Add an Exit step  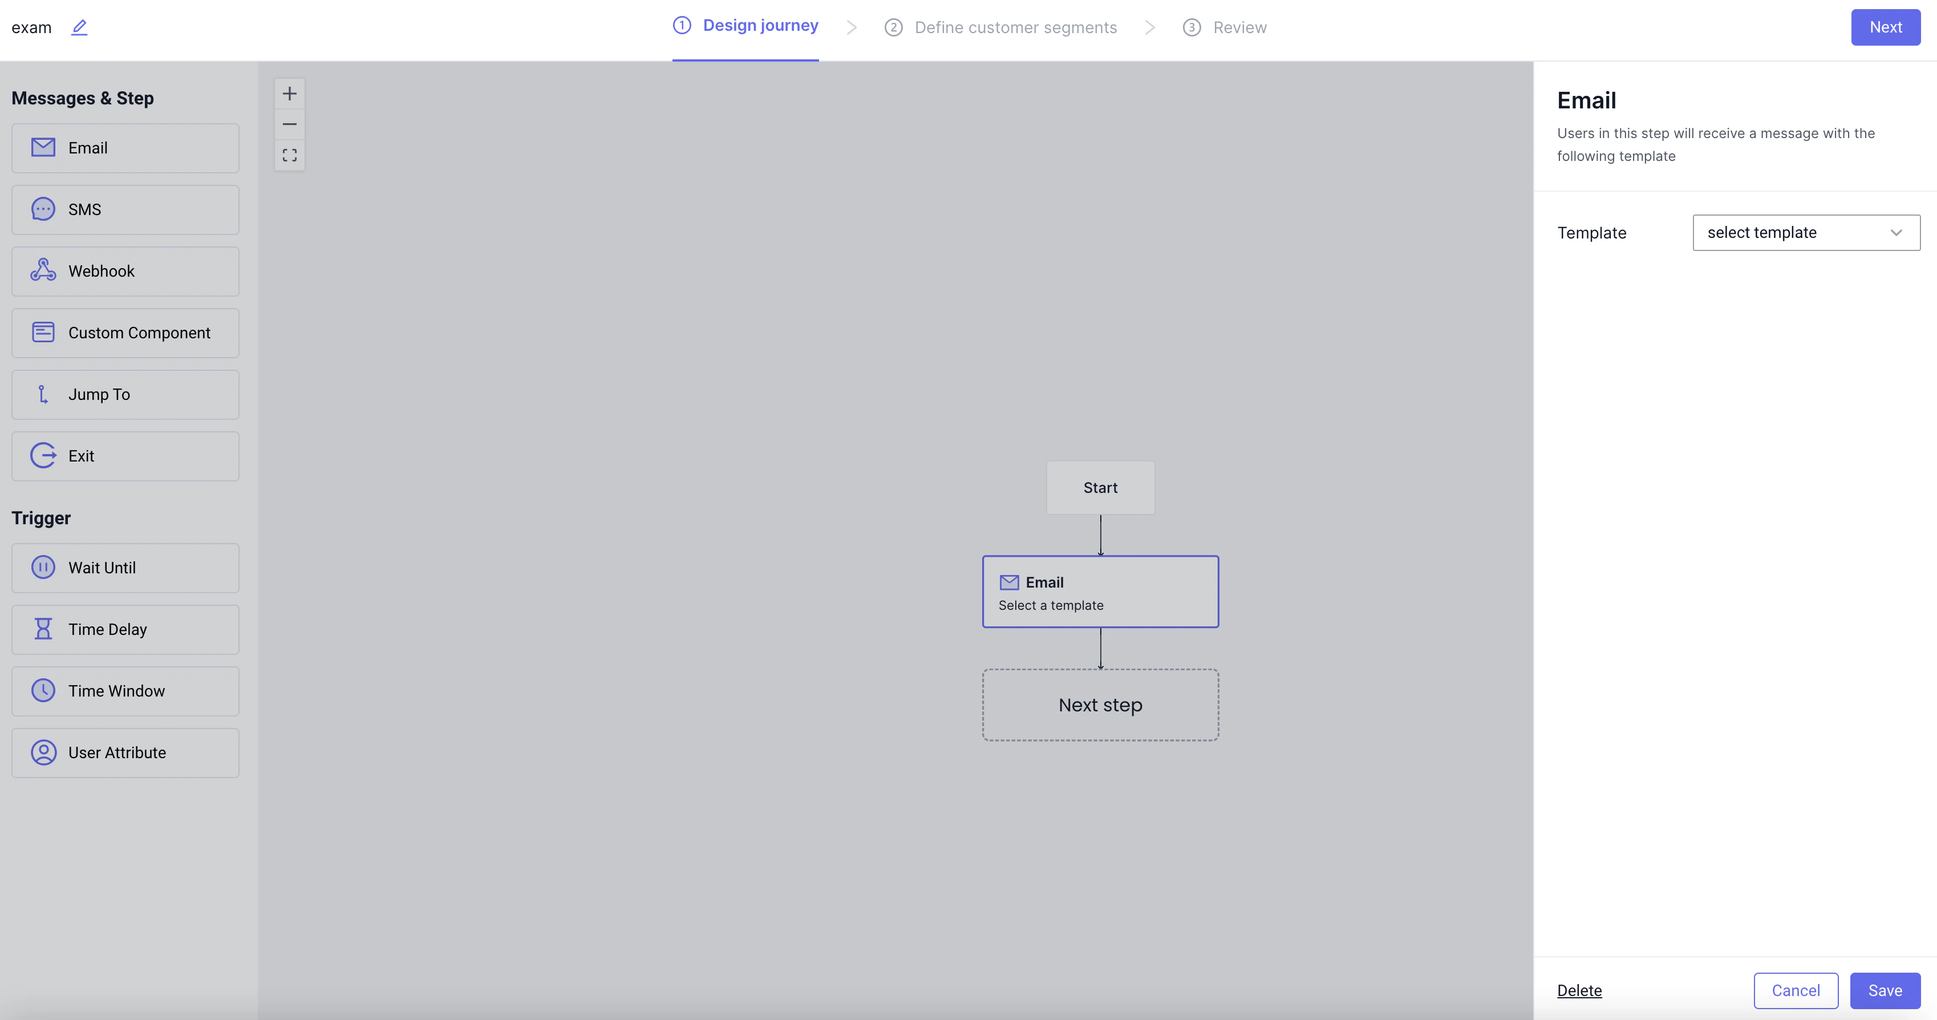(125, 456)
